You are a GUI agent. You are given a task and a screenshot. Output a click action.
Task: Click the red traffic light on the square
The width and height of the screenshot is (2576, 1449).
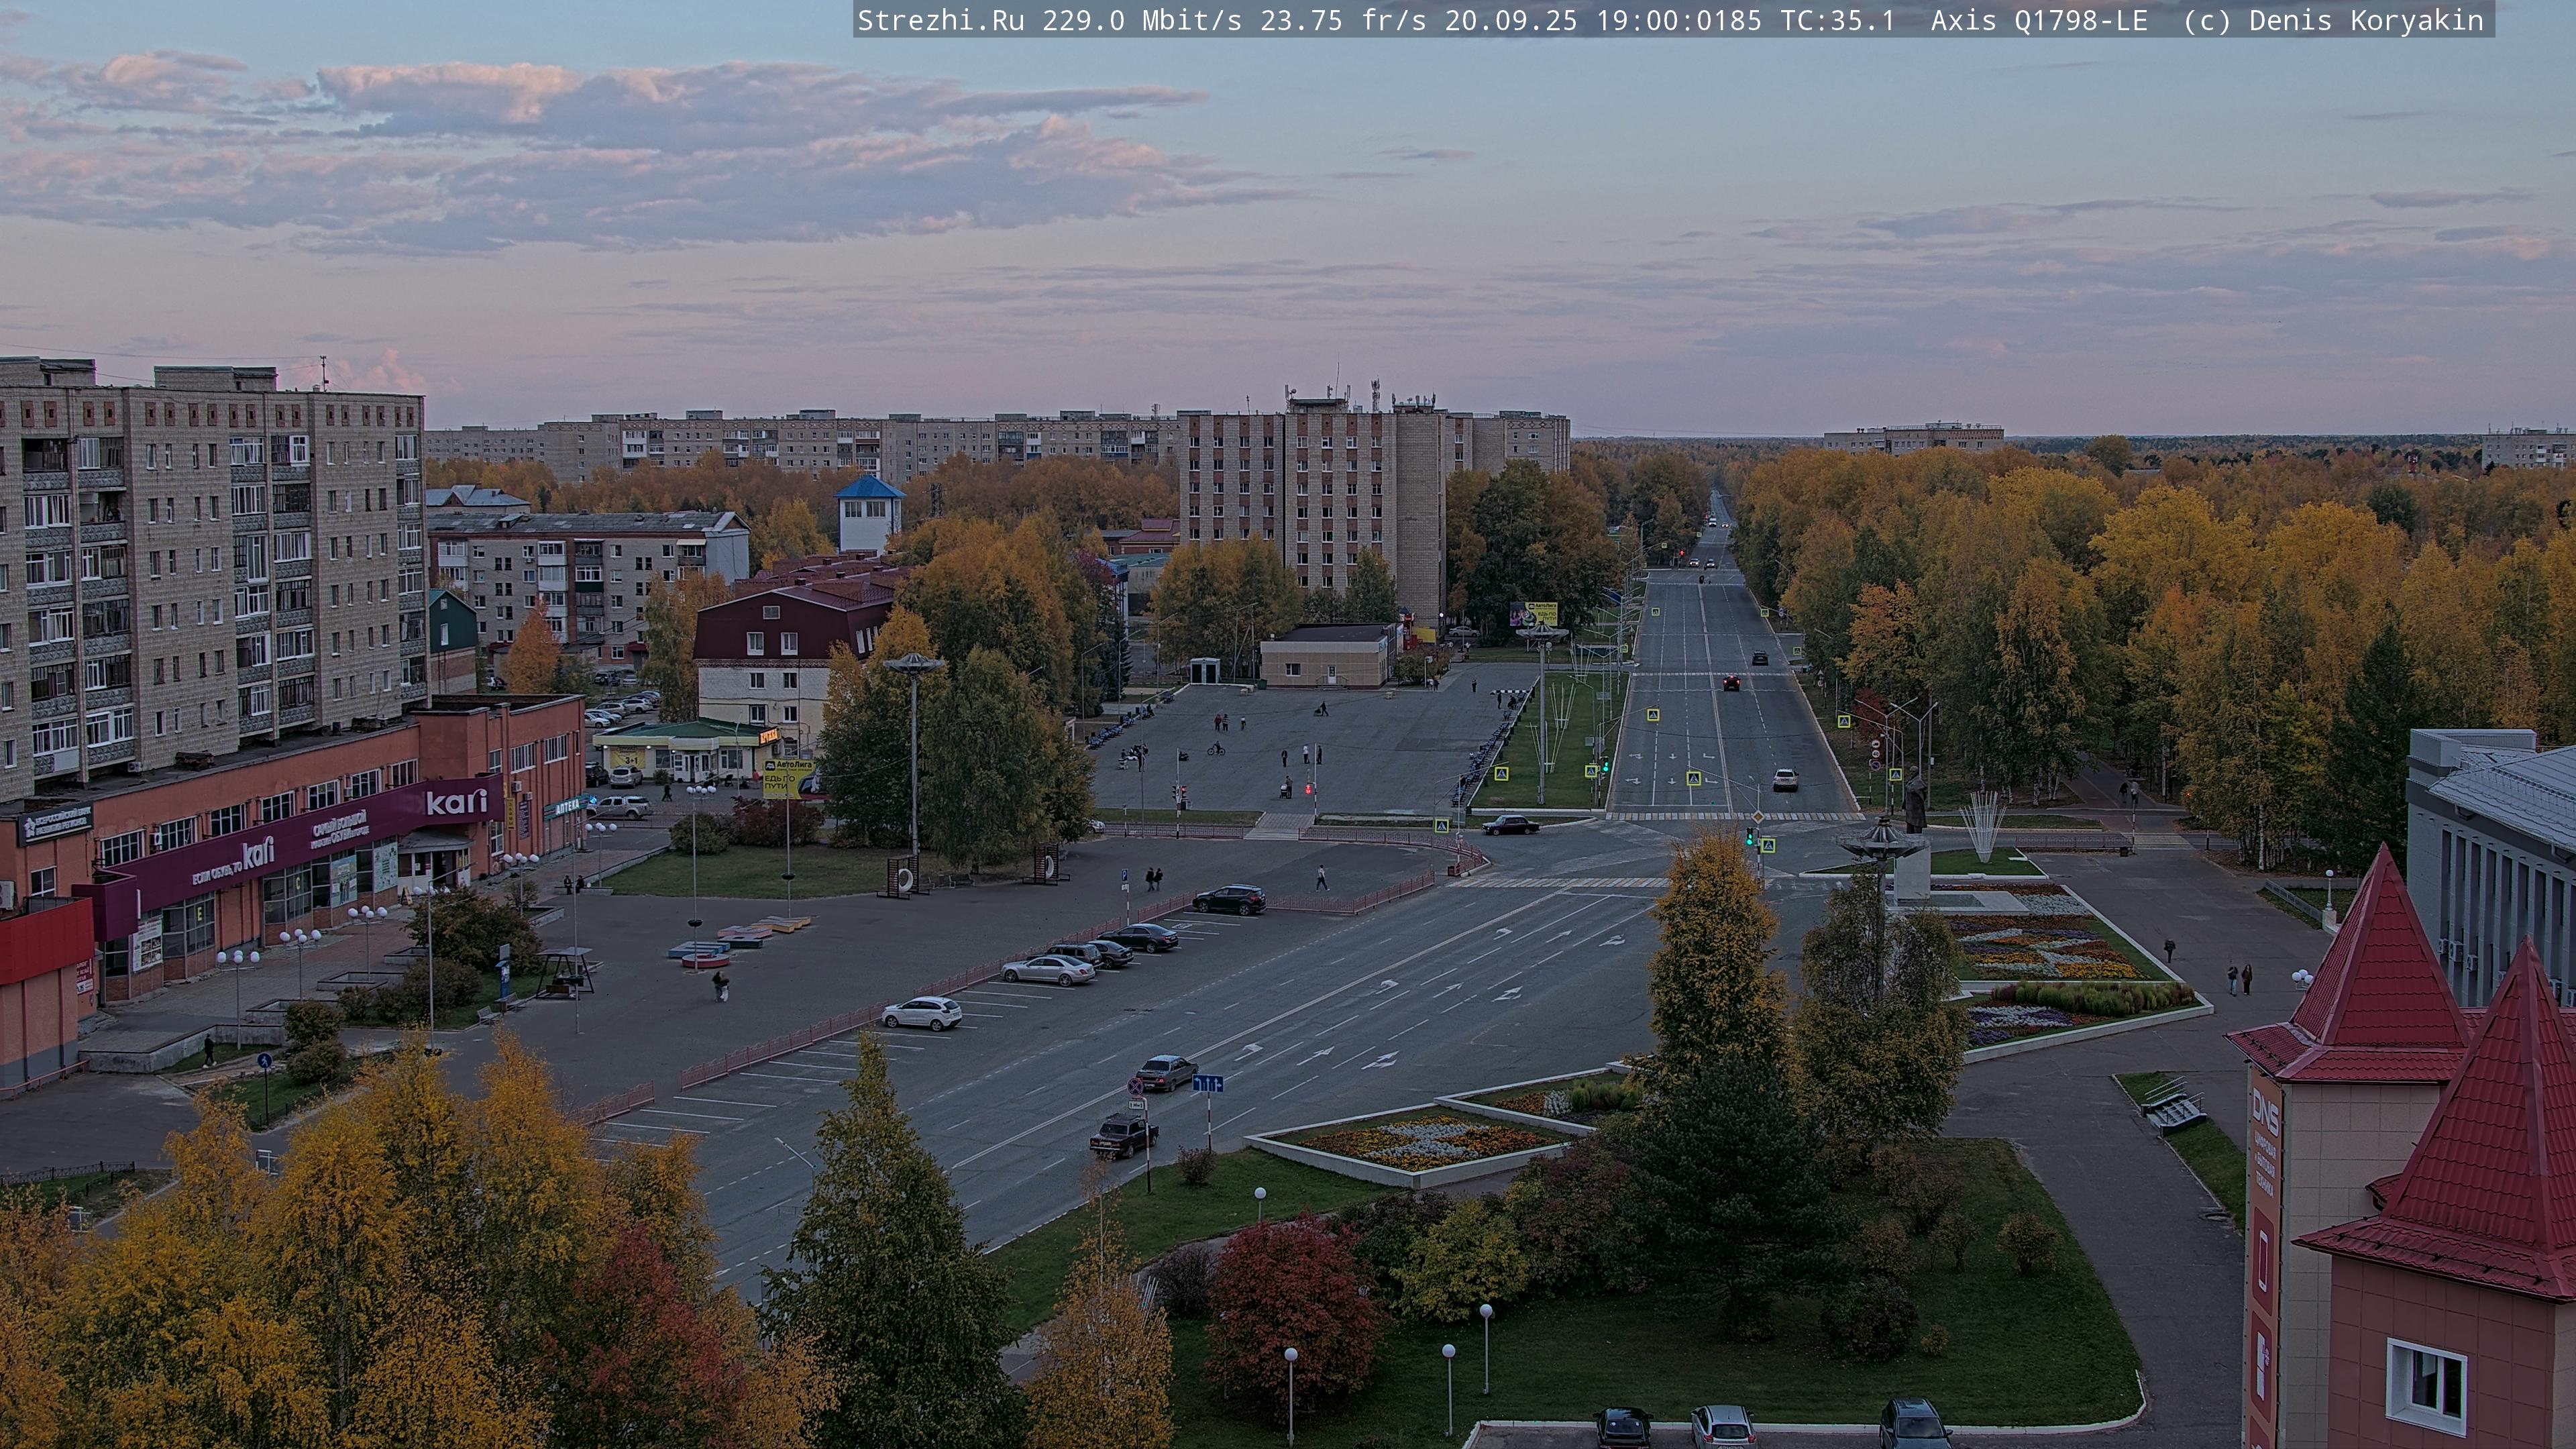tap(1309, 790)
